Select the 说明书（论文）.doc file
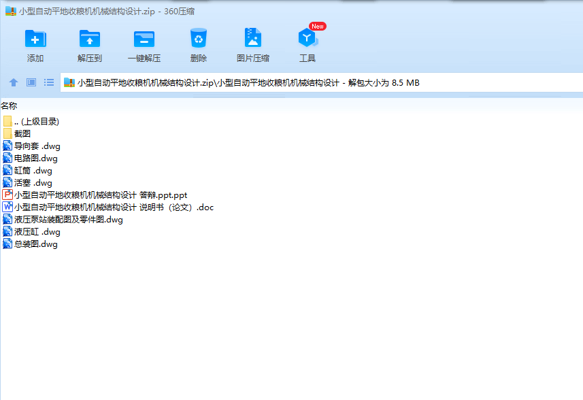Image resolution: width=583 pixels, height=400 pixels. pyautogui.click(x=108, y=207)
